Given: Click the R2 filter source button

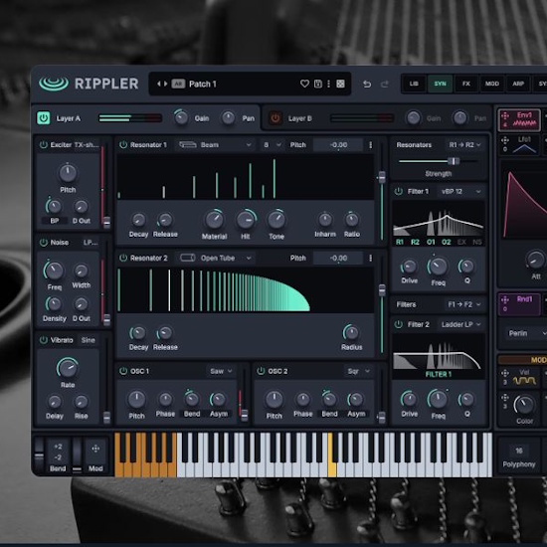Looking at the screenshot, I should click(415, 242).
